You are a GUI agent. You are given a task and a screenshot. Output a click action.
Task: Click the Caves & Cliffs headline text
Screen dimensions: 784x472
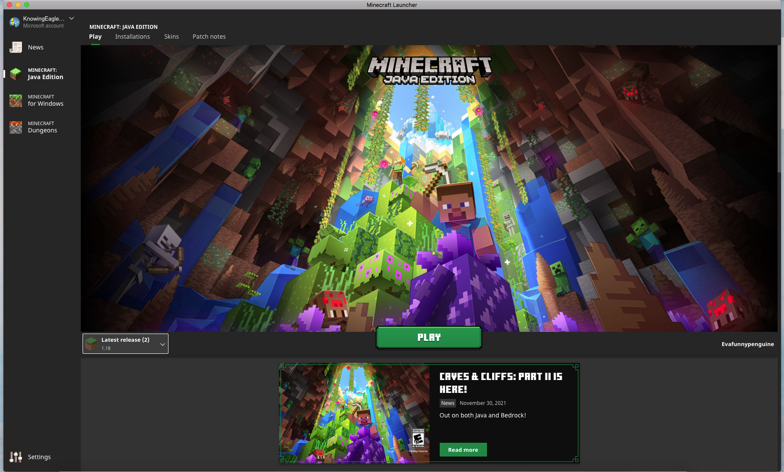pos(501,383)
